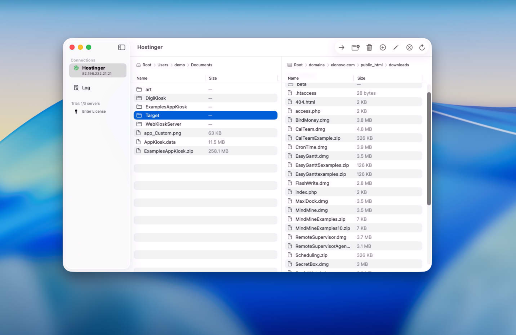
Task: Click the circled plus add icon
Action: [x=383, y=48]
